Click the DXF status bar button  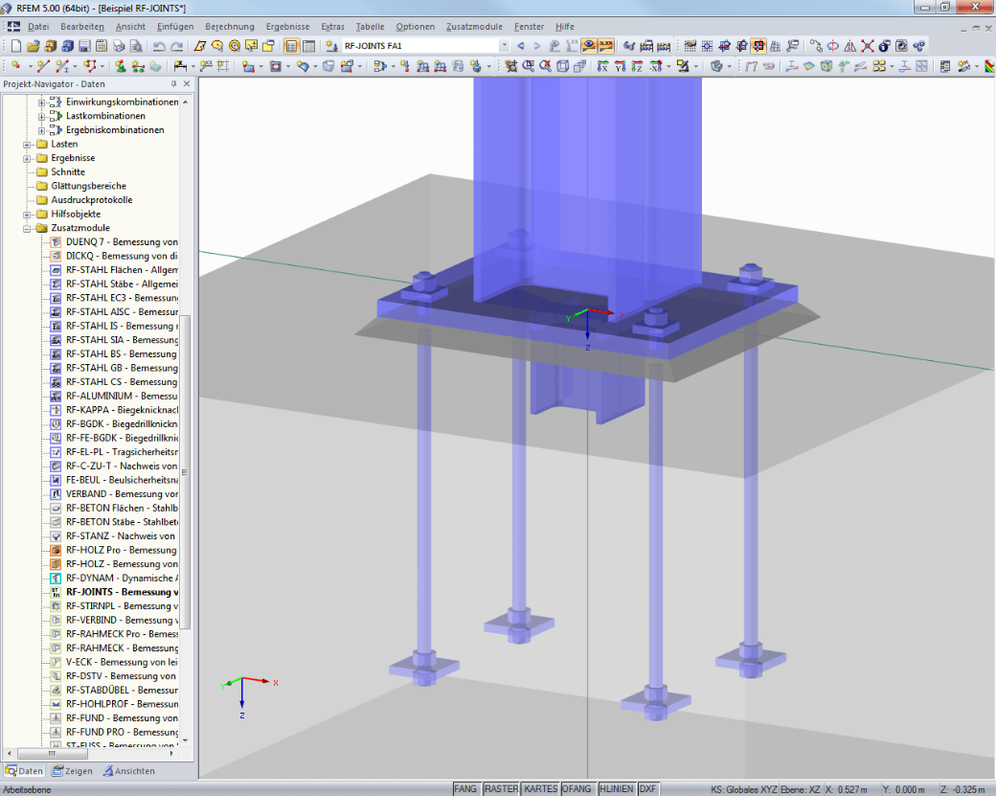tap(648, 788)
